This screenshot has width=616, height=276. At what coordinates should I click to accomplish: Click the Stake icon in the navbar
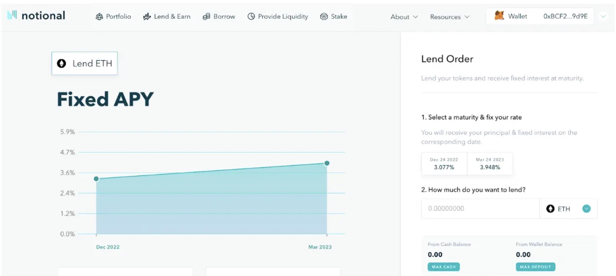pos(323,16)
